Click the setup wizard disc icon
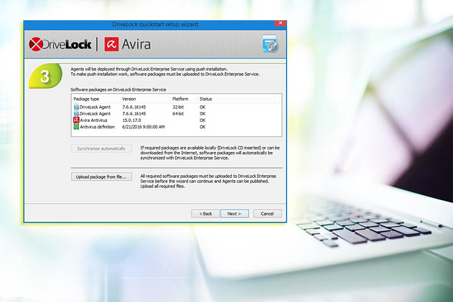The image size is (453, 302). click(x=270, y=44)
